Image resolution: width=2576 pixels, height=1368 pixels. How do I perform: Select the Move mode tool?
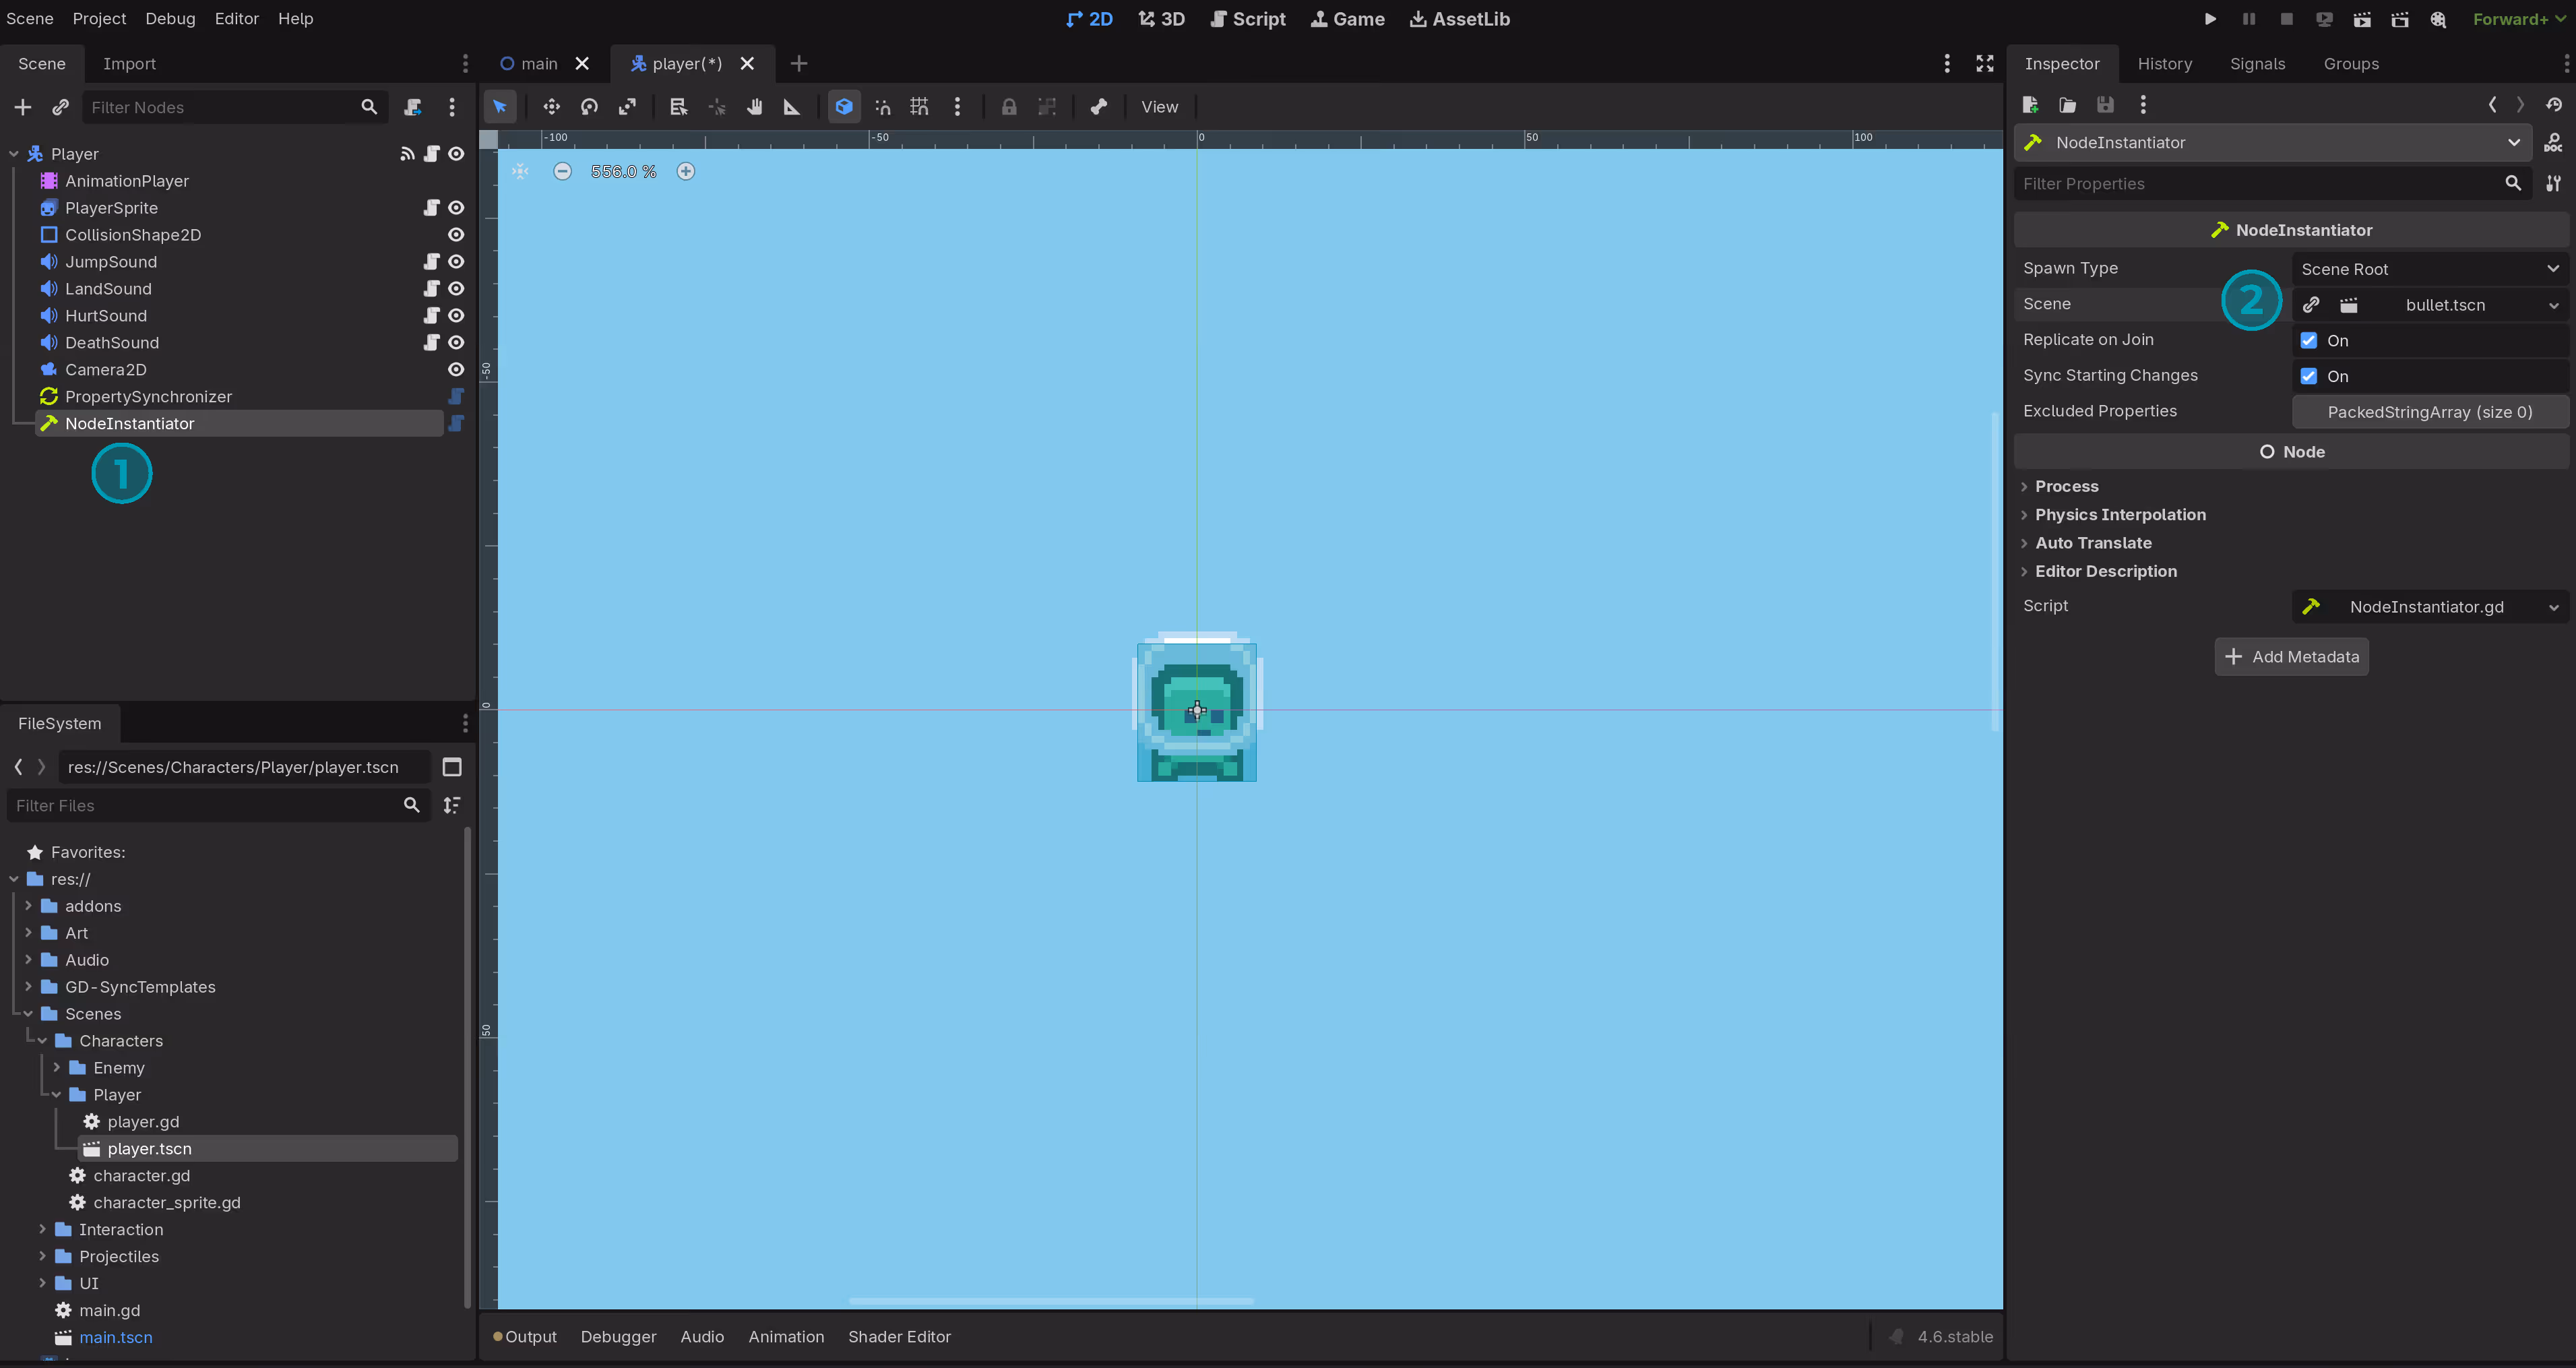[551, 107]
